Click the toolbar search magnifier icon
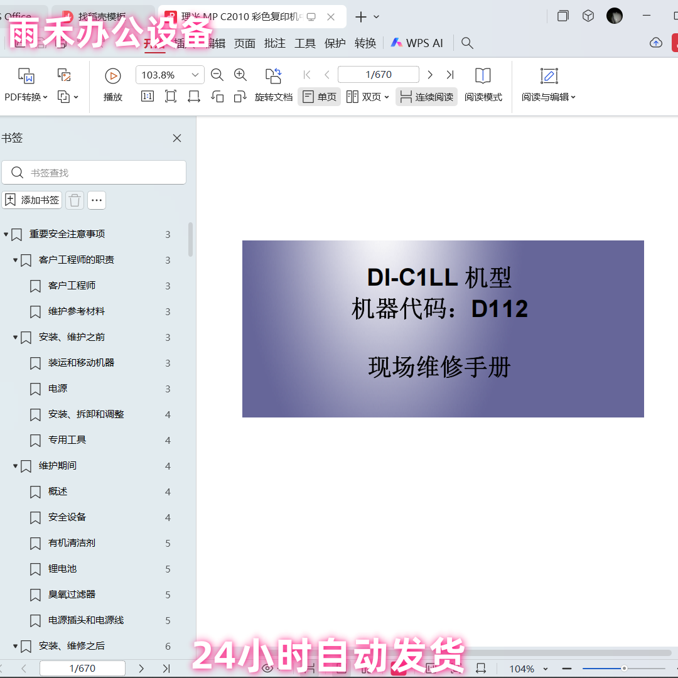Image resolution: width=678 pixels, height=678 pixels. click(467, 43)
